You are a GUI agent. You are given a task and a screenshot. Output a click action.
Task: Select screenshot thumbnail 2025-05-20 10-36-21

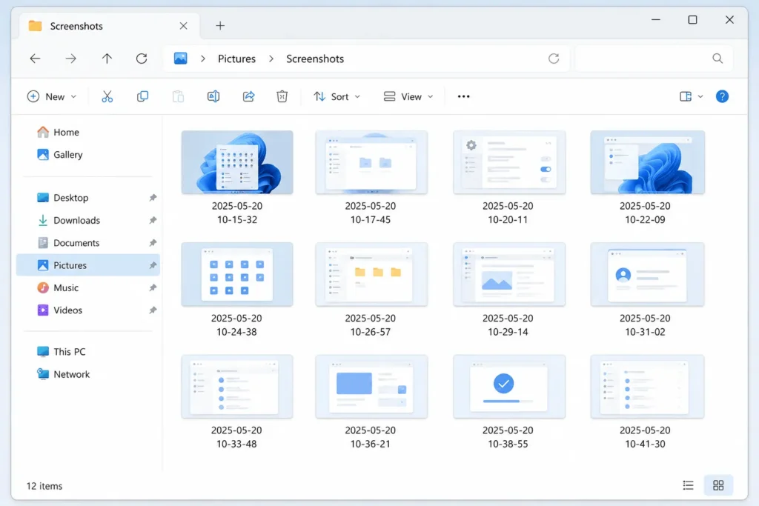click(x=371, y=387)
